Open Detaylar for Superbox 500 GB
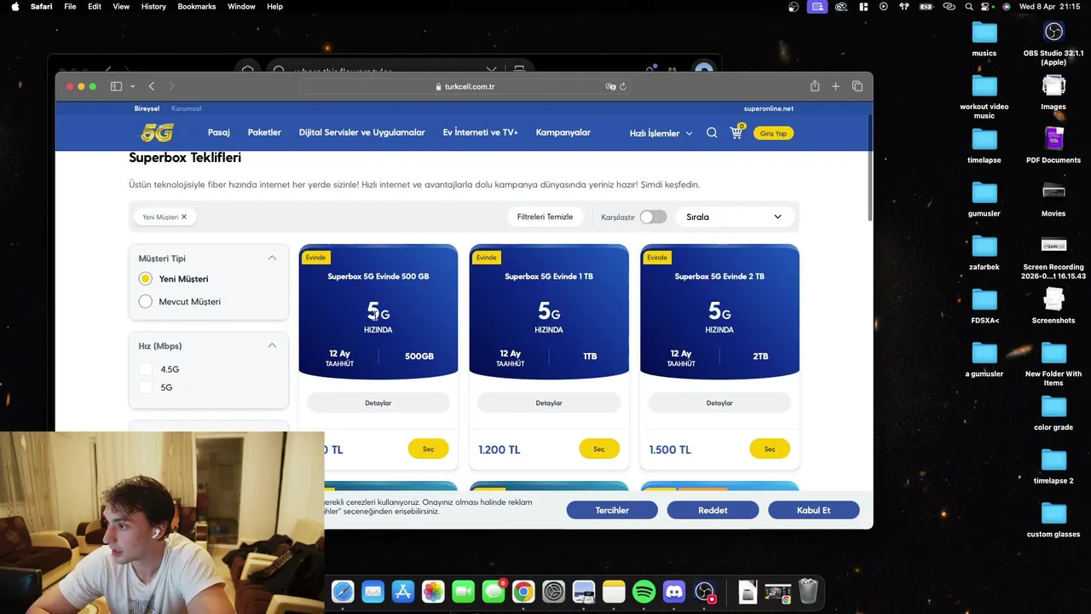The image size is (1091, 614). 378,403
